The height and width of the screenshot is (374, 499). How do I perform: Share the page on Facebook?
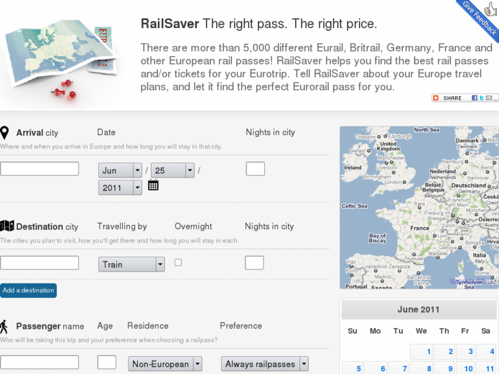(x=474, y=98)
